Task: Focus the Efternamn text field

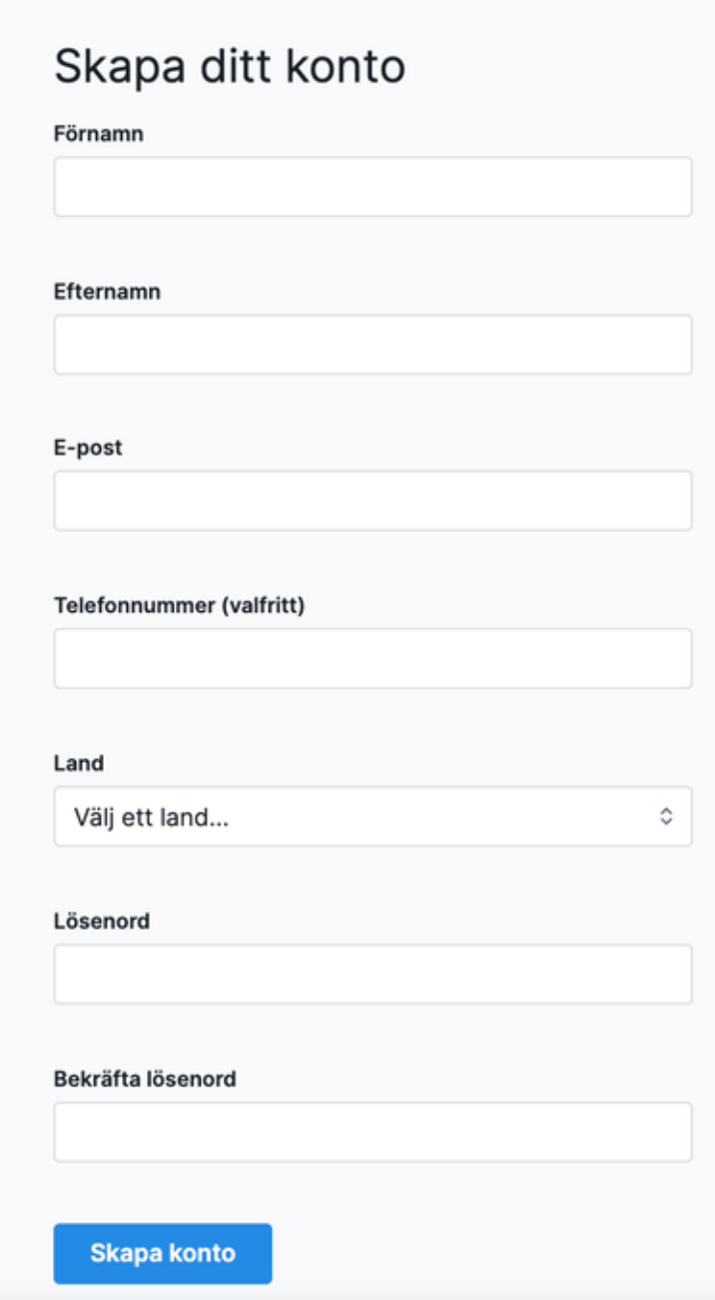Action: (372, 344)
